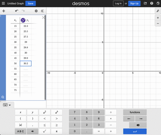Click the a to the b exponent key
161x135 pixels.
[x=57, y=112]
